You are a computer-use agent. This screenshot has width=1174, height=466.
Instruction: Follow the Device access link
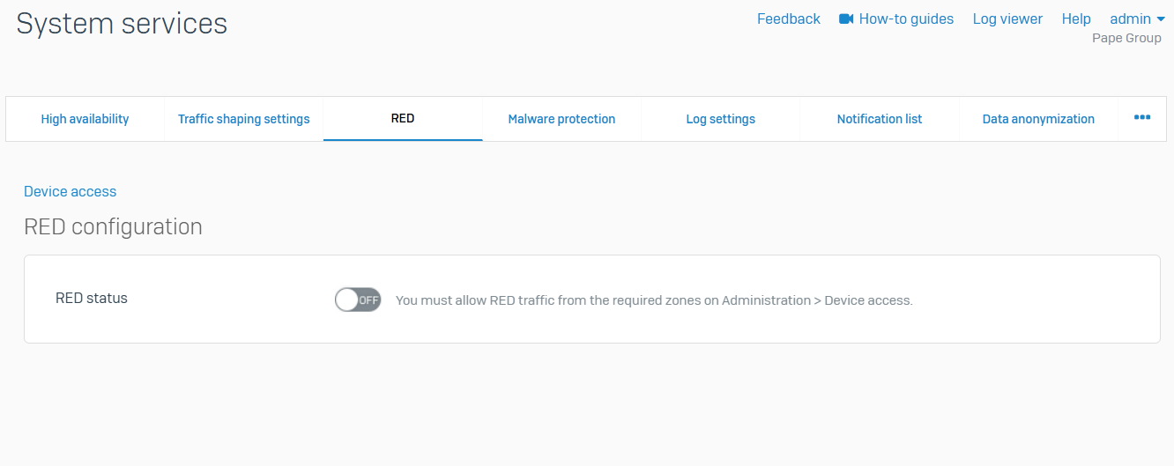pos(71,191)
